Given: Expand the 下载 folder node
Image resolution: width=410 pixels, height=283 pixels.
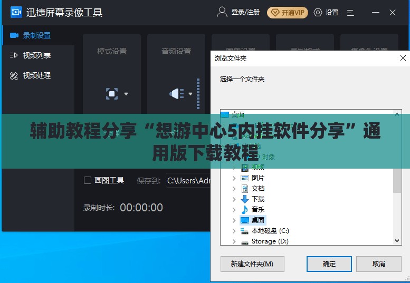Looking at the screenshot, I should (x=234, y=199).
